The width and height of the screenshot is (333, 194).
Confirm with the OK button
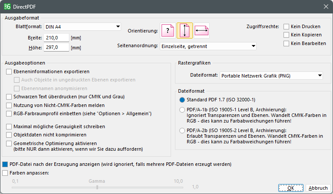[x=291, y=188]
